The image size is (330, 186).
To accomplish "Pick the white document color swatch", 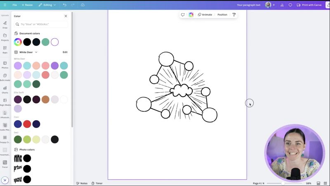I will 55,42.
